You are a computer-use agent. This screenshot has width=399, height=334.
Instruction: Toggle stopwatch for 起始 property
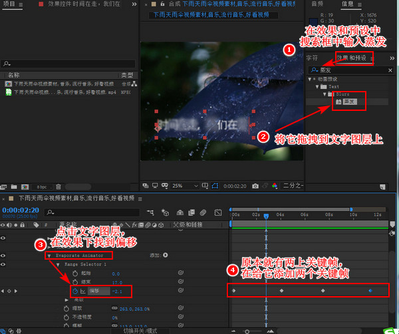(x=75, y=274)
